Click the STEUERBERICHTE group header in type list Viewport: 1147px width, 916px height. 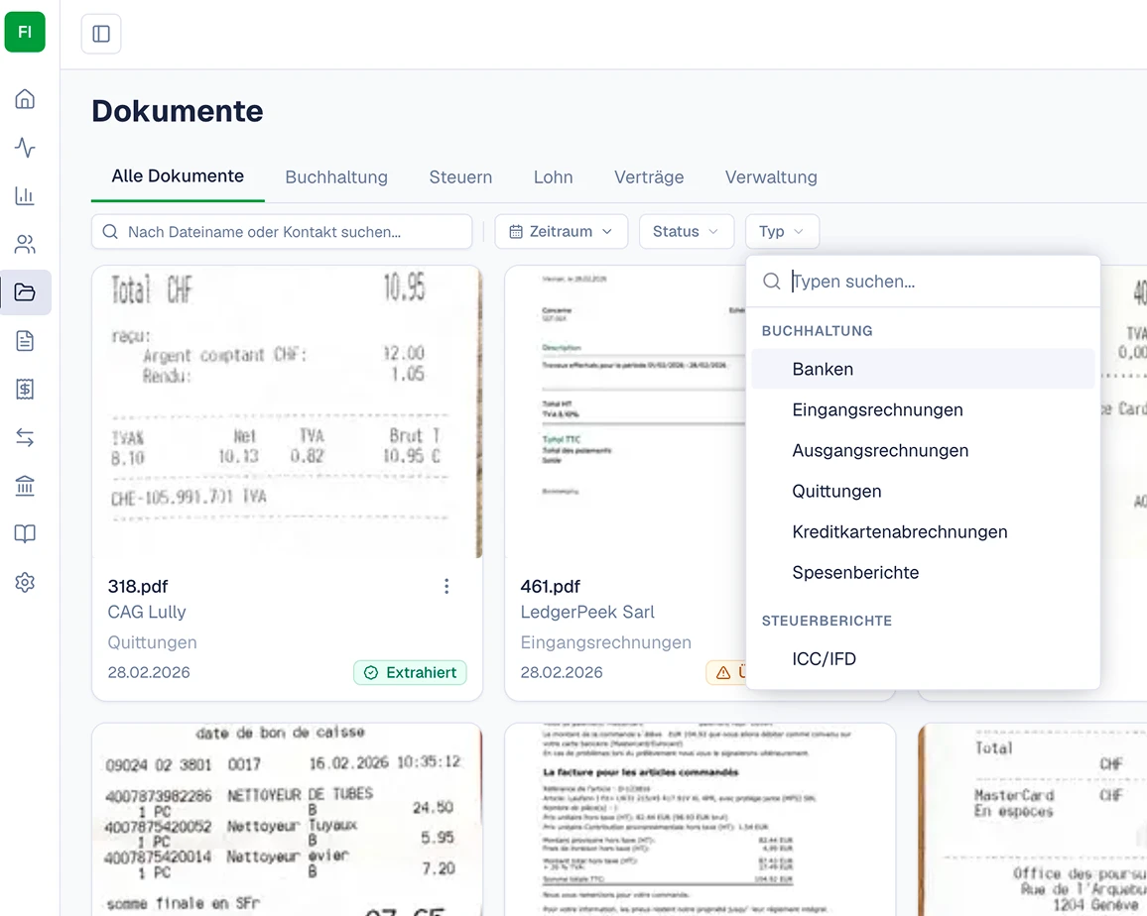827,622
